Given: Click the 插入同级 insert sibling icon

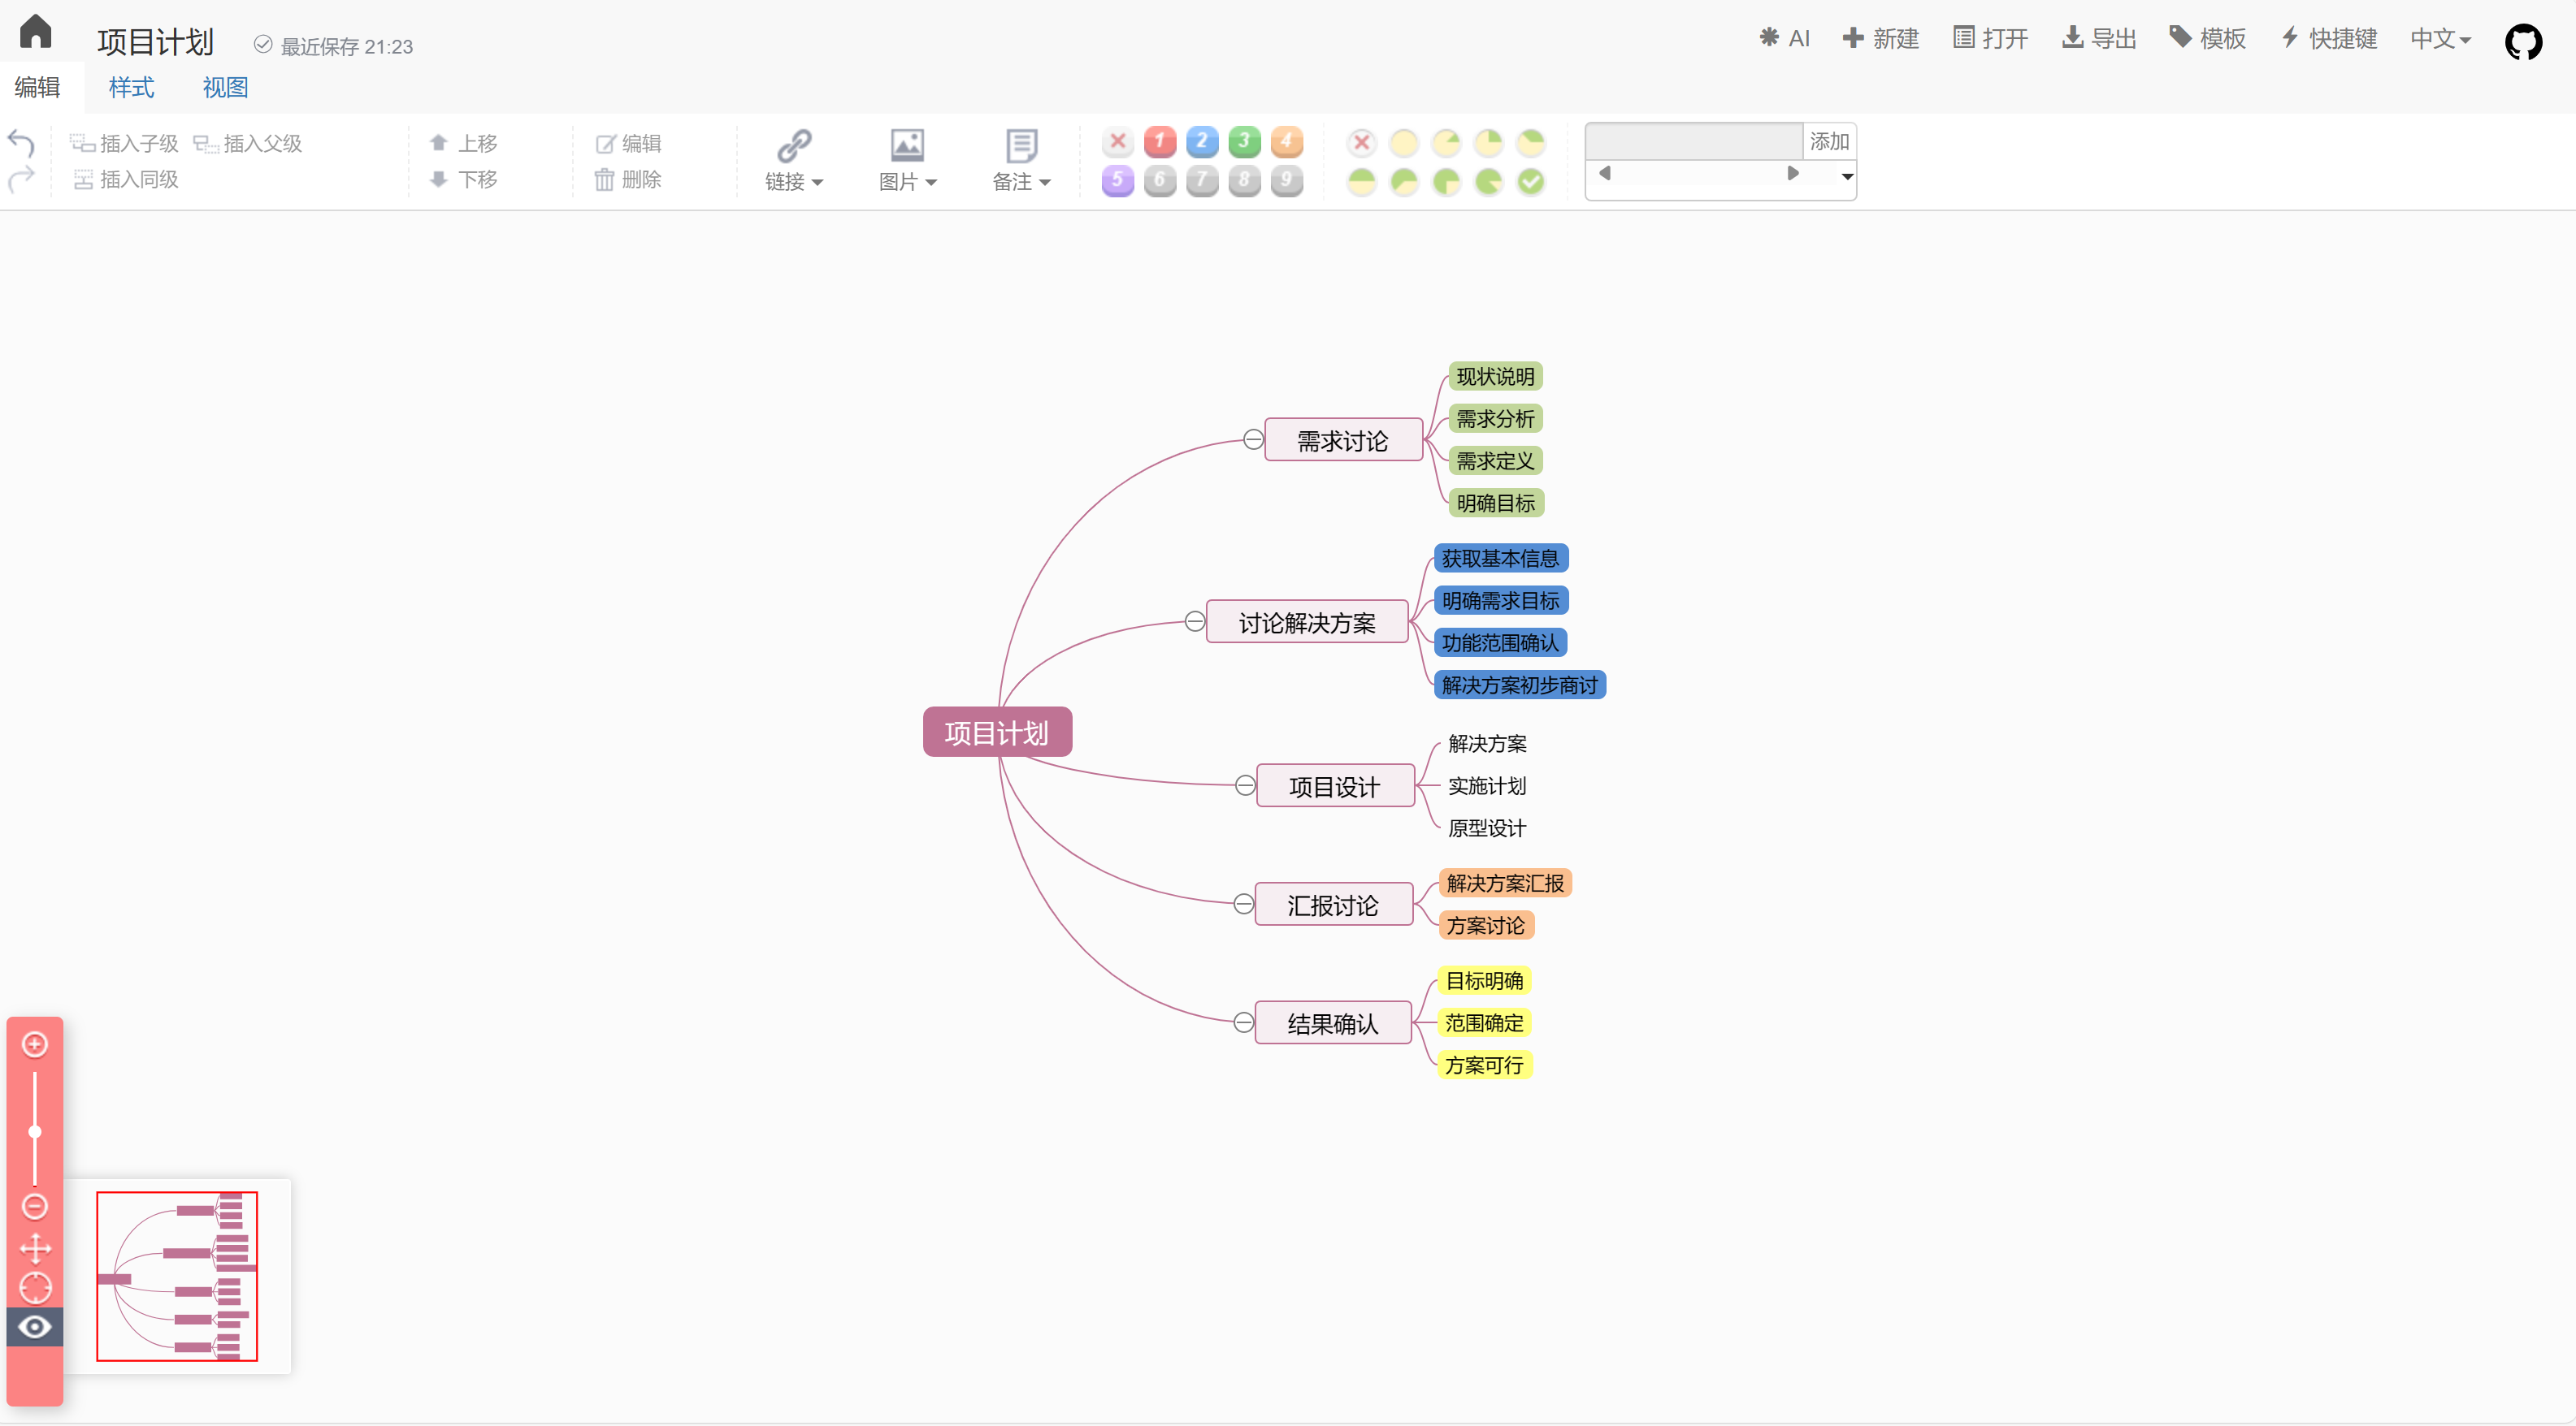Looking at the screenshot, I should coord(84,179).
